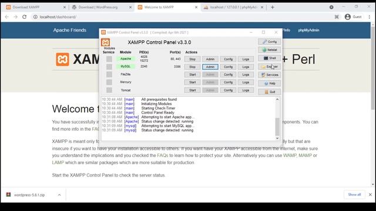This screenshot has height=211, width=376.
Task: Open MySQL Admin
Action: click(210, 67)
